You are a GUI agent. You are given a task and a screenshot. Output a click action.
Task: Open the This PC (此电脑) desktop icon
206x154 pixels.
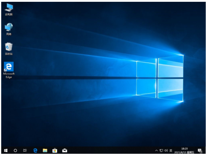point(9,7)
